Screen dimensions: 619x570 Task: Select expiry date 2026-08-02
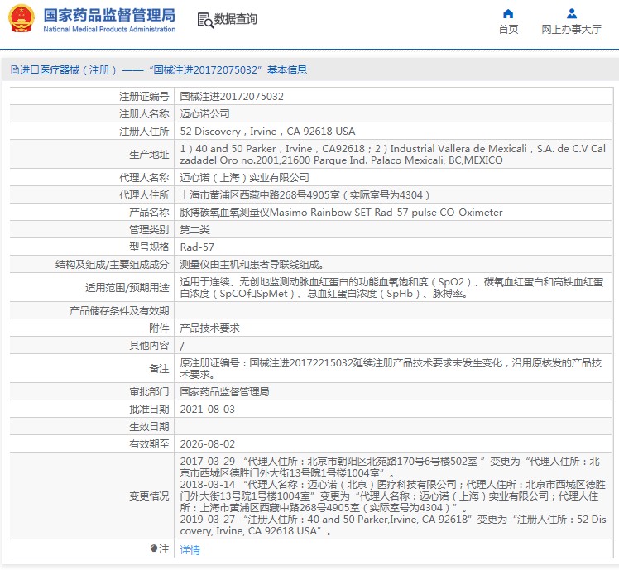pyautogui.click(x=207, y=444)
